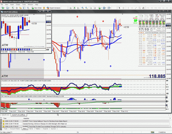Expand the Templates dropdown arrow

[110, 8]
